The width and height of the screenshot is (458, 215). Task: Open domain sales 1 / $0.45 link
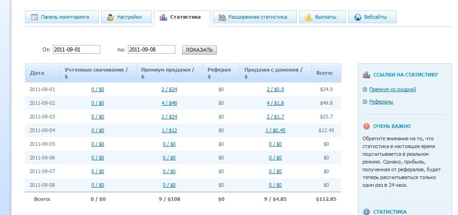(275, 131)
